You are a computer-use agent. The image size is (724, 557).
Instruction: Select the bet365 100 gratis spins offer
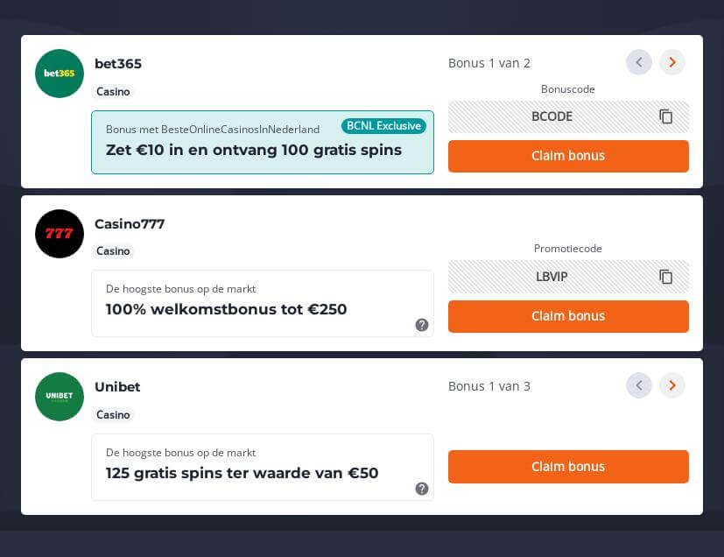click(254, 150)
